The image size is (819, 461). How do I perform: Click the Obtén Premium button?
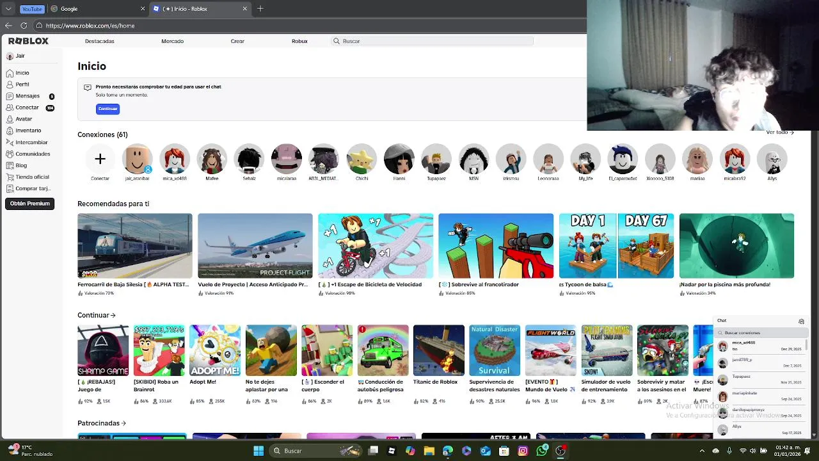click(x=29, y=204)
